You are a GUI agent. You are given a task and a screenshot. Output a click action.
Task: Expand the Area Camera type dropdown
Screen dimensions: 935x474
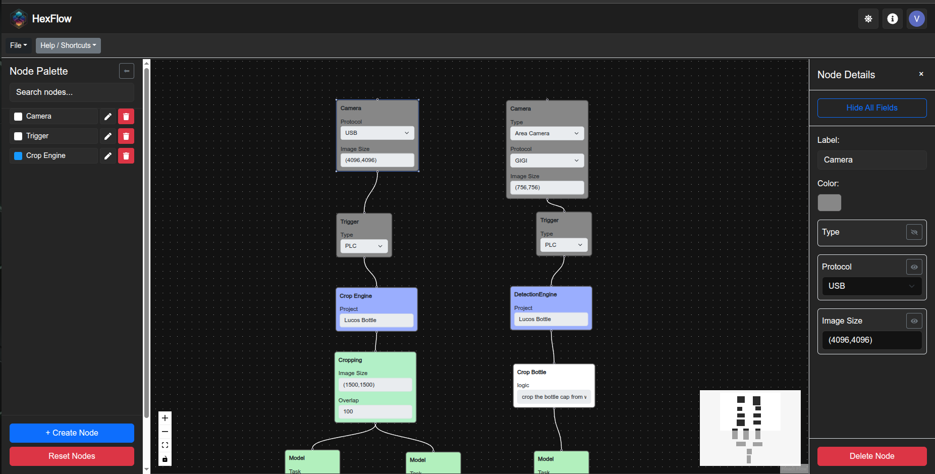(546, 133)
